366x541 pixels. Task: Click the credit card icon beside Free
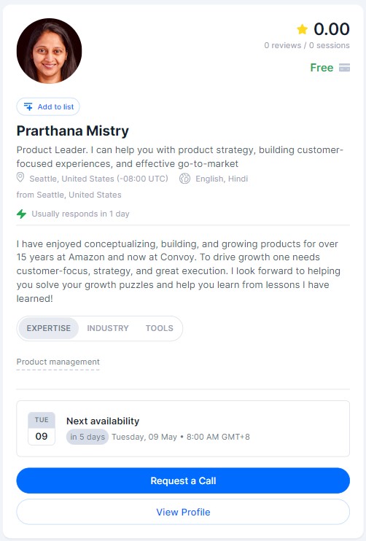344,68
